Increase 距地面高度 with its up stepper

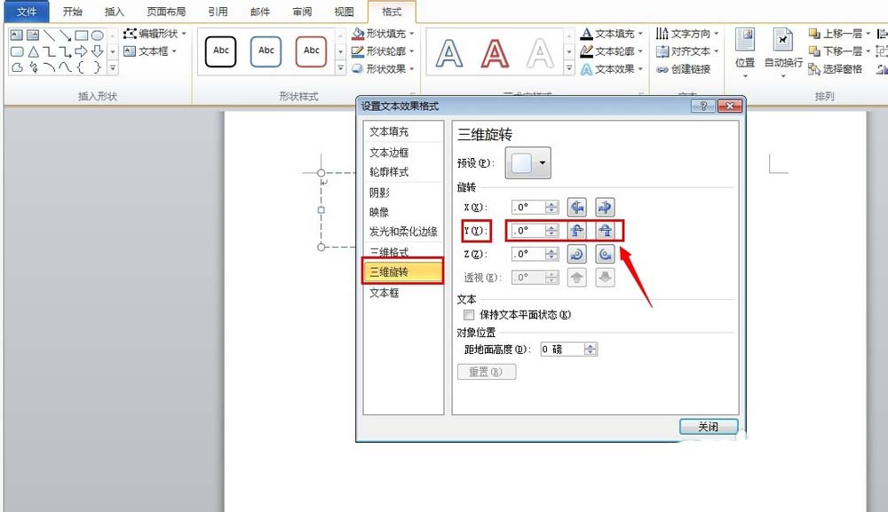[589, 345]
